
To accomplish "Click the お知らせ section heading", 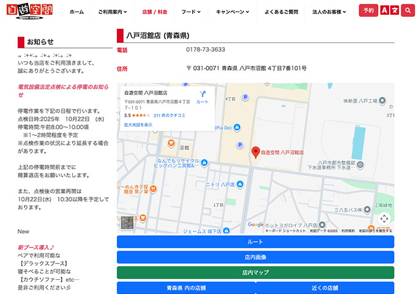I will pyautogui.click(x=40, y=42).
